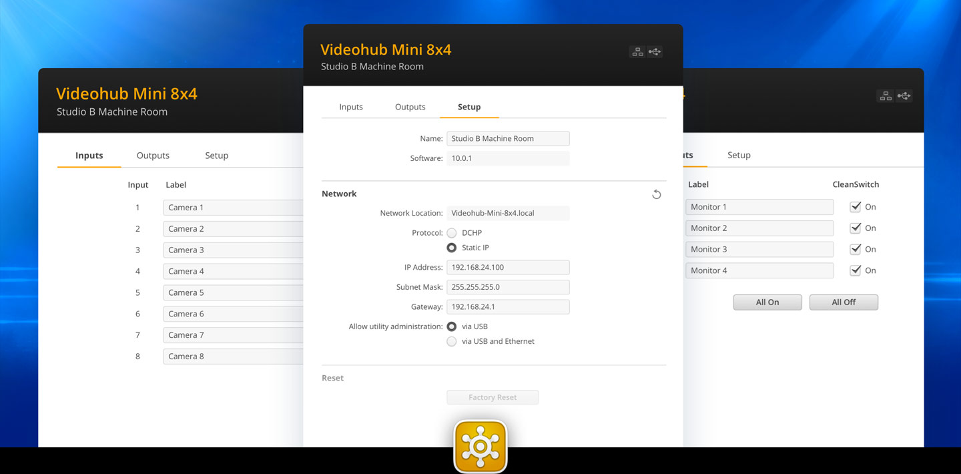Screen dimensions: 961x474
Task: Open the Inputs tab in center window
Action: pos(351,107)
